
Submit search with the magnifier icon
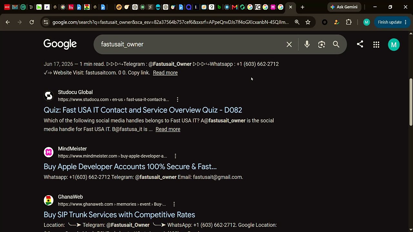click(336, 44)
